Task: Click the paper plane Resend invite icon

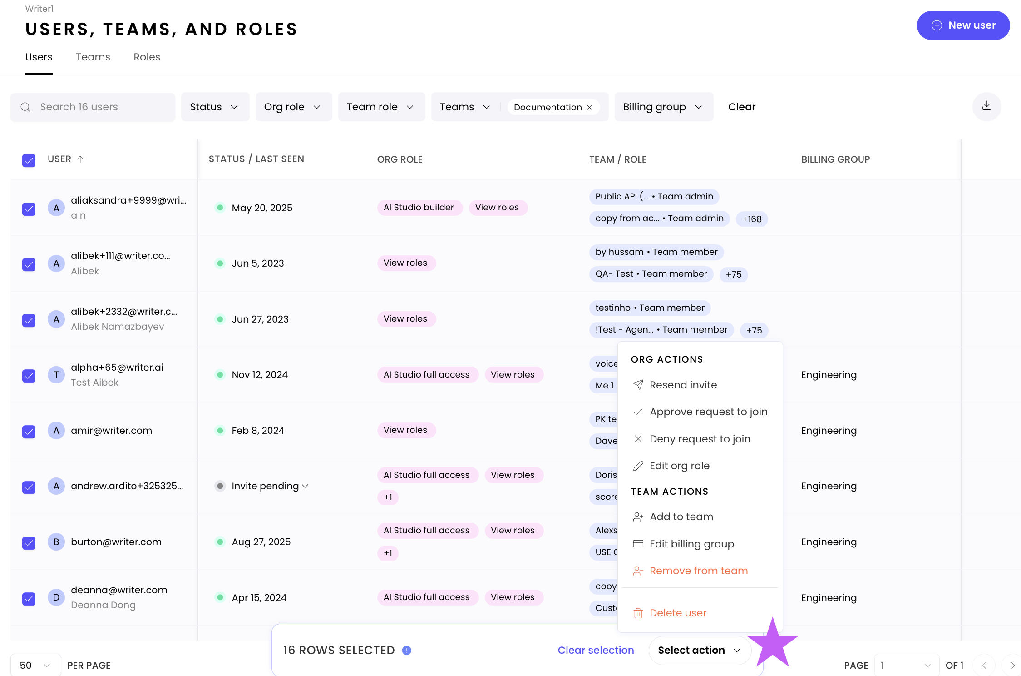Action: click(x=638, y=385)
